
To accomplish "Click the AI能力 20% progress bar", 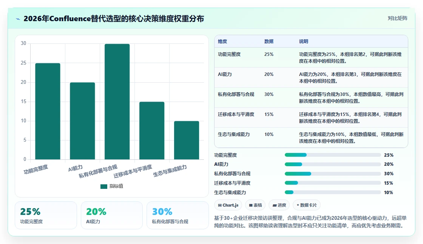I will click(x=333, y=164).
